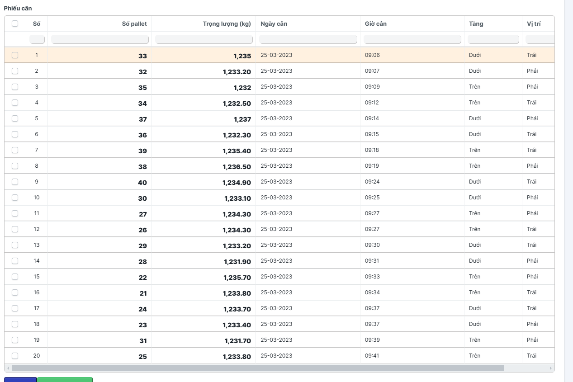
Task: Click the Giờ cân column header
Action: click(x=376, y=24)
